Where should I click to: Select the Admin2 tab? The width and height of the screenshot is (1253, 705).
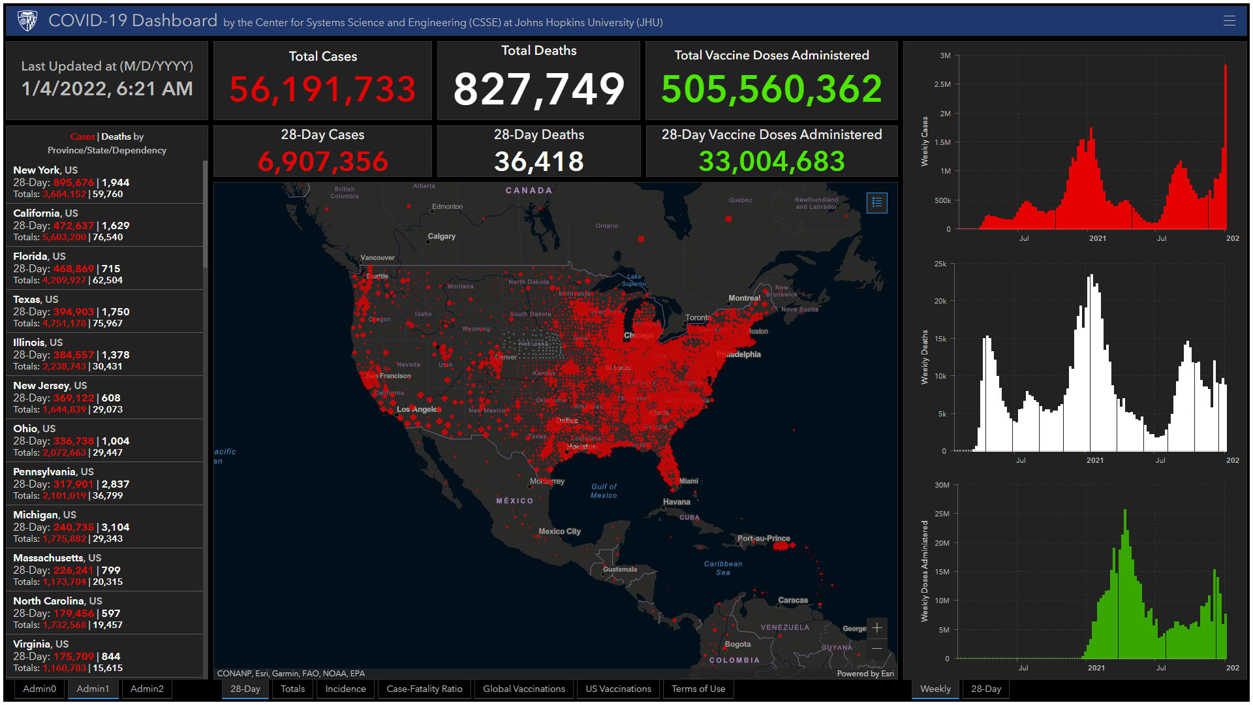click(147, 689)
